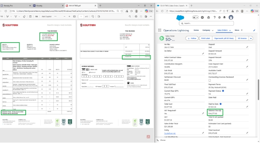Viewport: 260px width, 146px height.
Task: Open the Salesforce user profile avatar
Action: [x=231, y=17]
